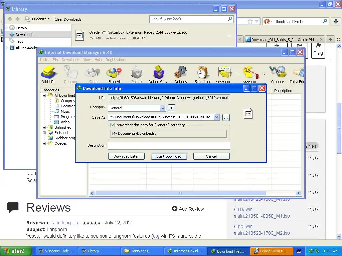Click the Description input field
This screenshot has height=256, width=342.
(x=169, y=146)
